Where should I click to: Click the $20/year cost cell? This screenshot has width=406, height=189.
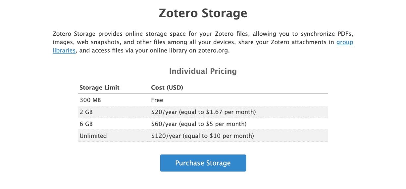point(203,112)
